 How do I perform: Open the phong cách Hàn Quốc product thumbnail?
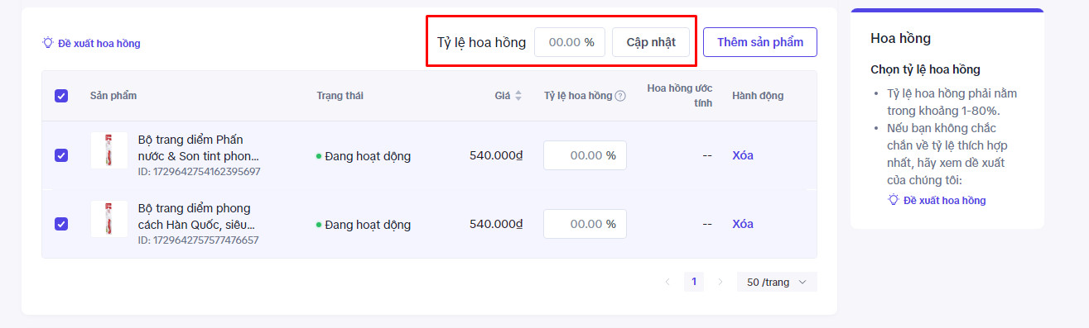point(109,219)
